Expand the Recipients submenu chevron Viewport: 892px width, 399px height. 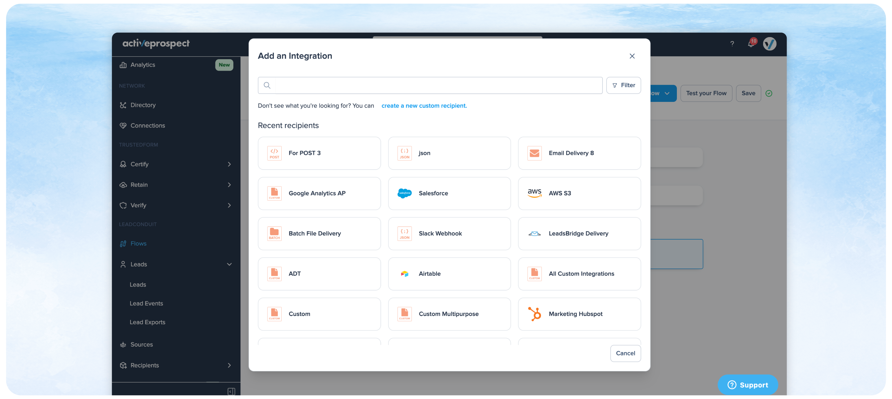pyautogui.click(x=229, y=365)
